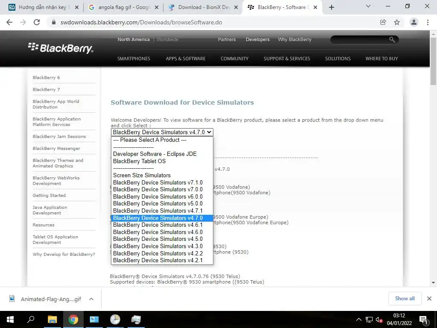Open the Chrome profile avatar menu
The image size is (437, 328).
pyautogui.click(x=414, y=22)
